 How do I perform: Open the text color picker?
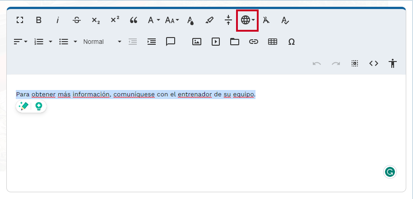(x=190, y=20)
